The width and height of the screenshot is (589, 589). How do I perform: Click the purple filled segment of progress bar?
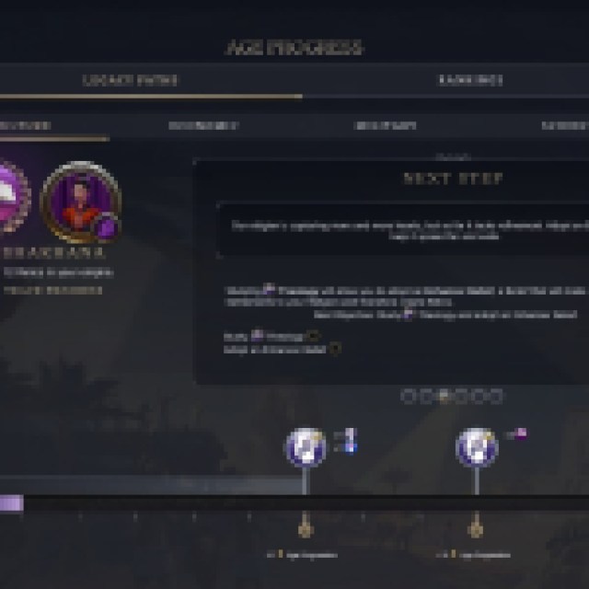(x=12, y=503)
